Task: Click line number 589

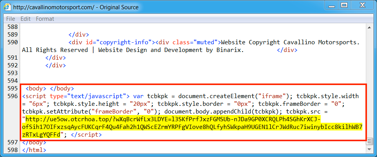Action: (13, 35)
